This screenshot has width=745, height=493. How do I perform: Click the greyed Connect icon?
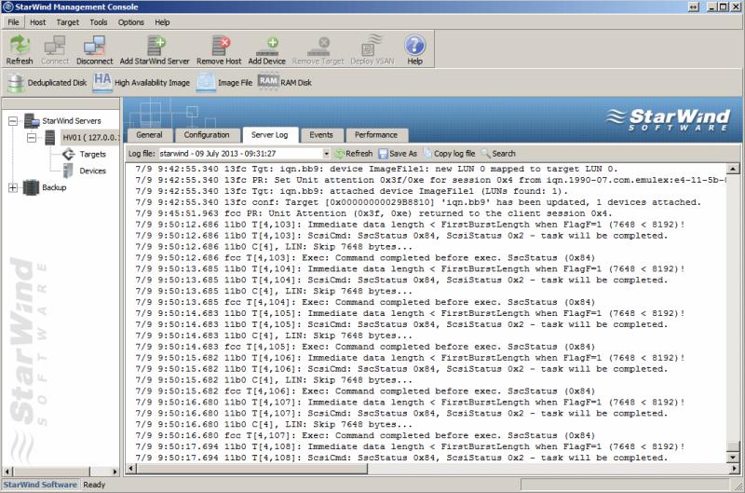[55, 49]
